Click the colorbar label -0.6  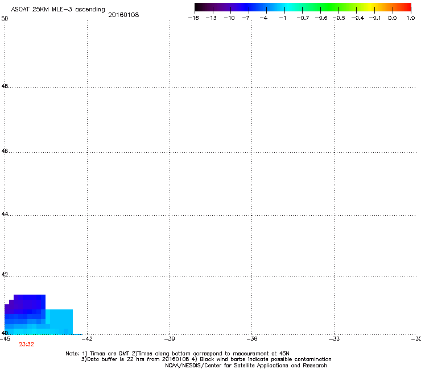click(x=321, y=18)
